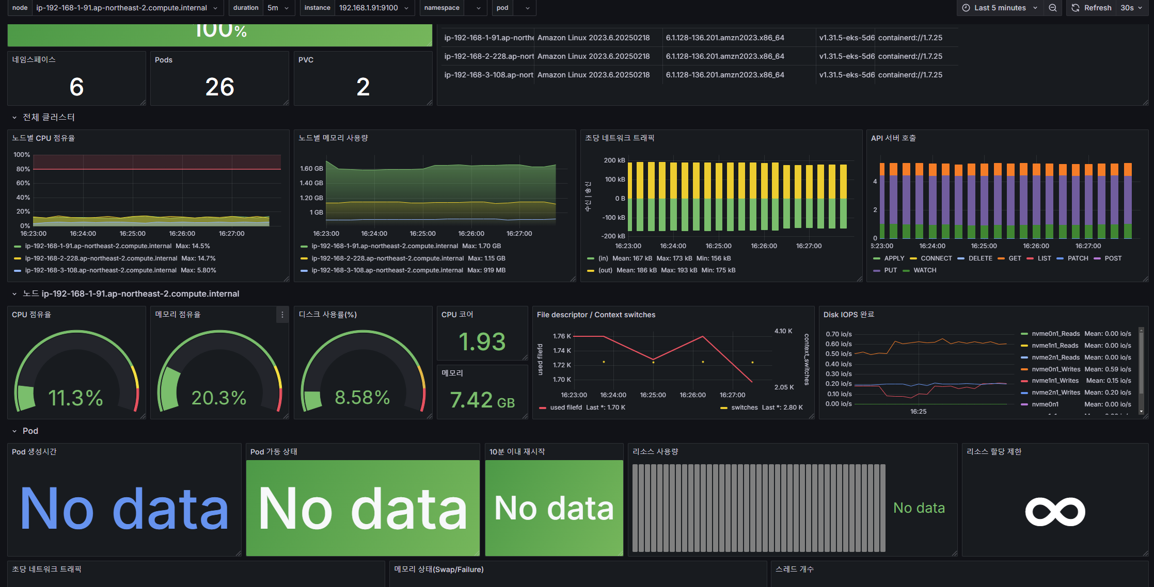Viewport: 1154px width, 587px height.
Task: Open the duration 5m dropdown
Action: (x=278, y=8)
